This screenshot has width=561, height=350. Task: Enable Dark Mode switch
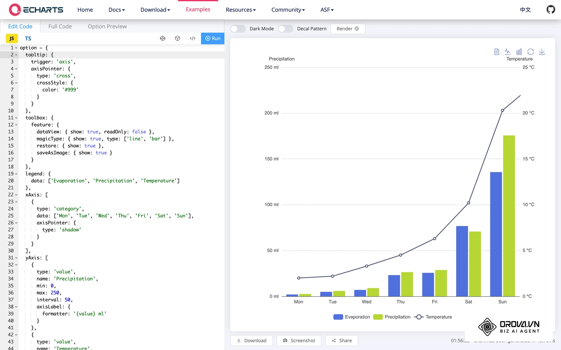[238, 29]
